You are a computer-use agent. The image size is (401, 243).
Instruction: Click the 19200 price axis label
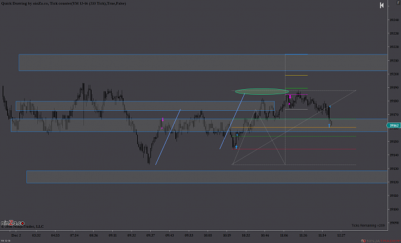[394, 74]
